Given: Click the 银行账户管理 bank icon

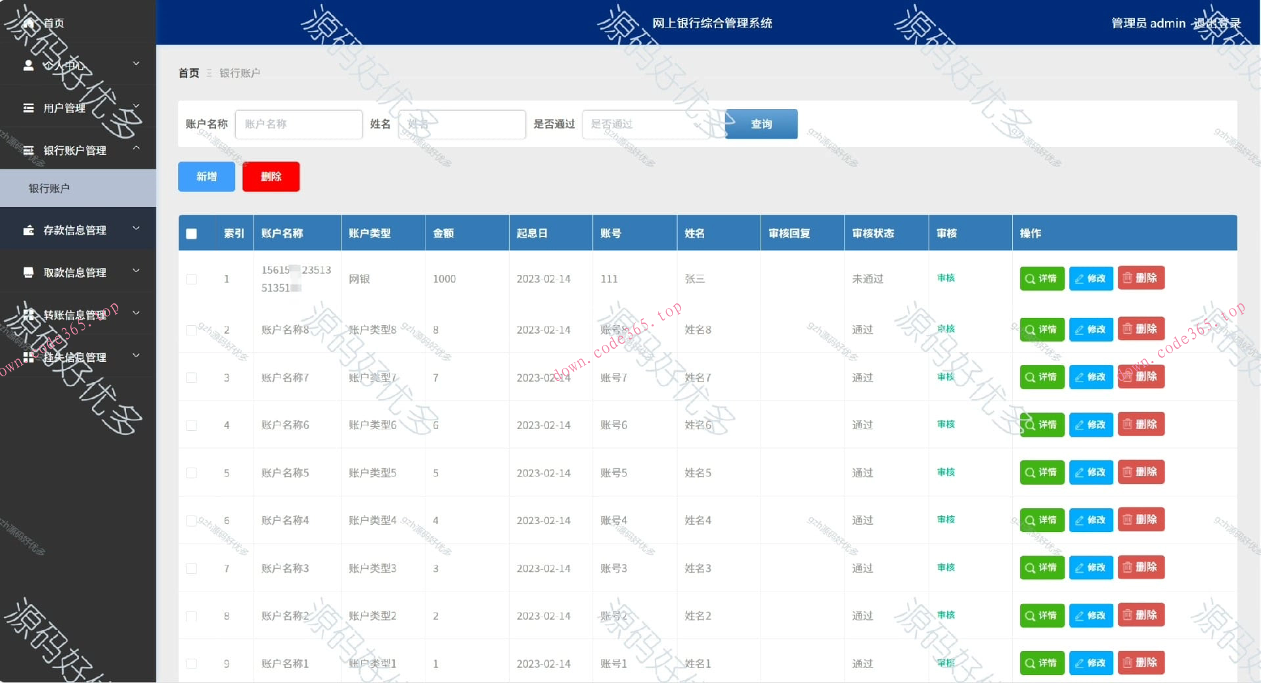Looking at the screenshot, I should [x=28, y=150].
